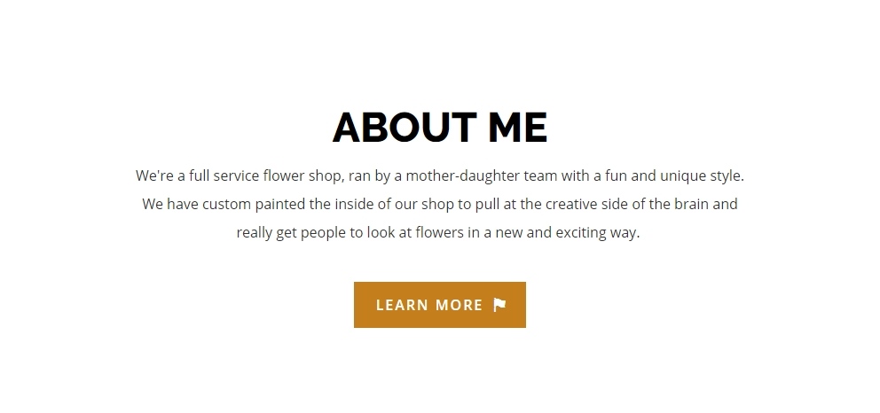Click the word 'inside' in the second line
This screenshot has width=880, height=413.
click(x=354, y=205)
